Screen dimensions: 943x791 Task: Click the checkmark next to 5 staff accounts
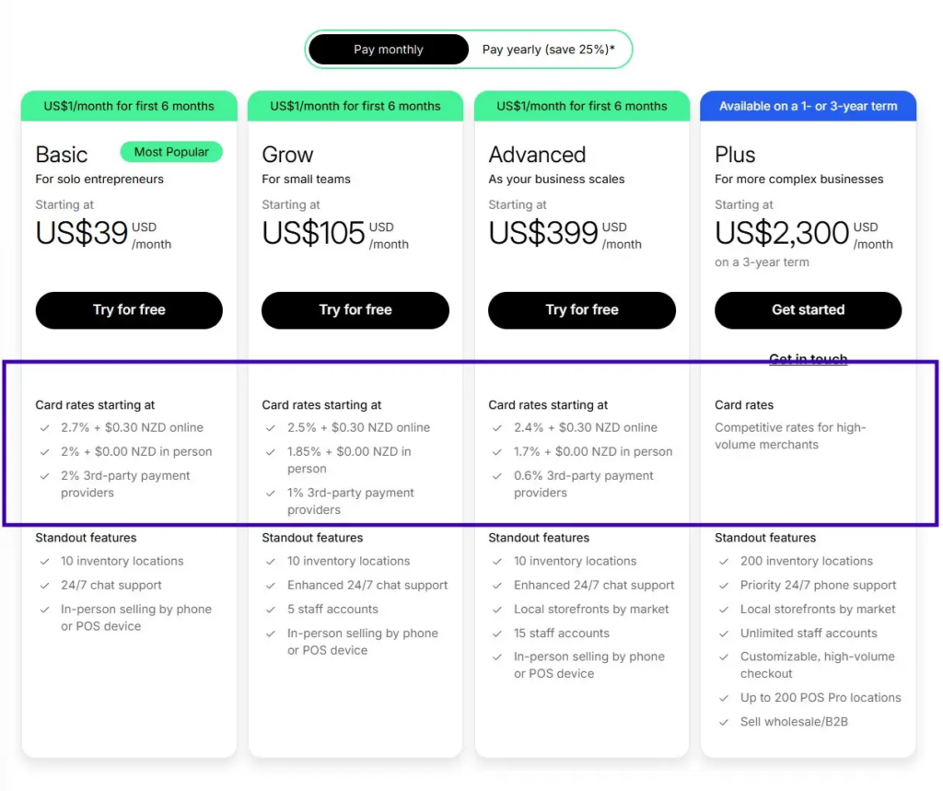pos(270,609)
